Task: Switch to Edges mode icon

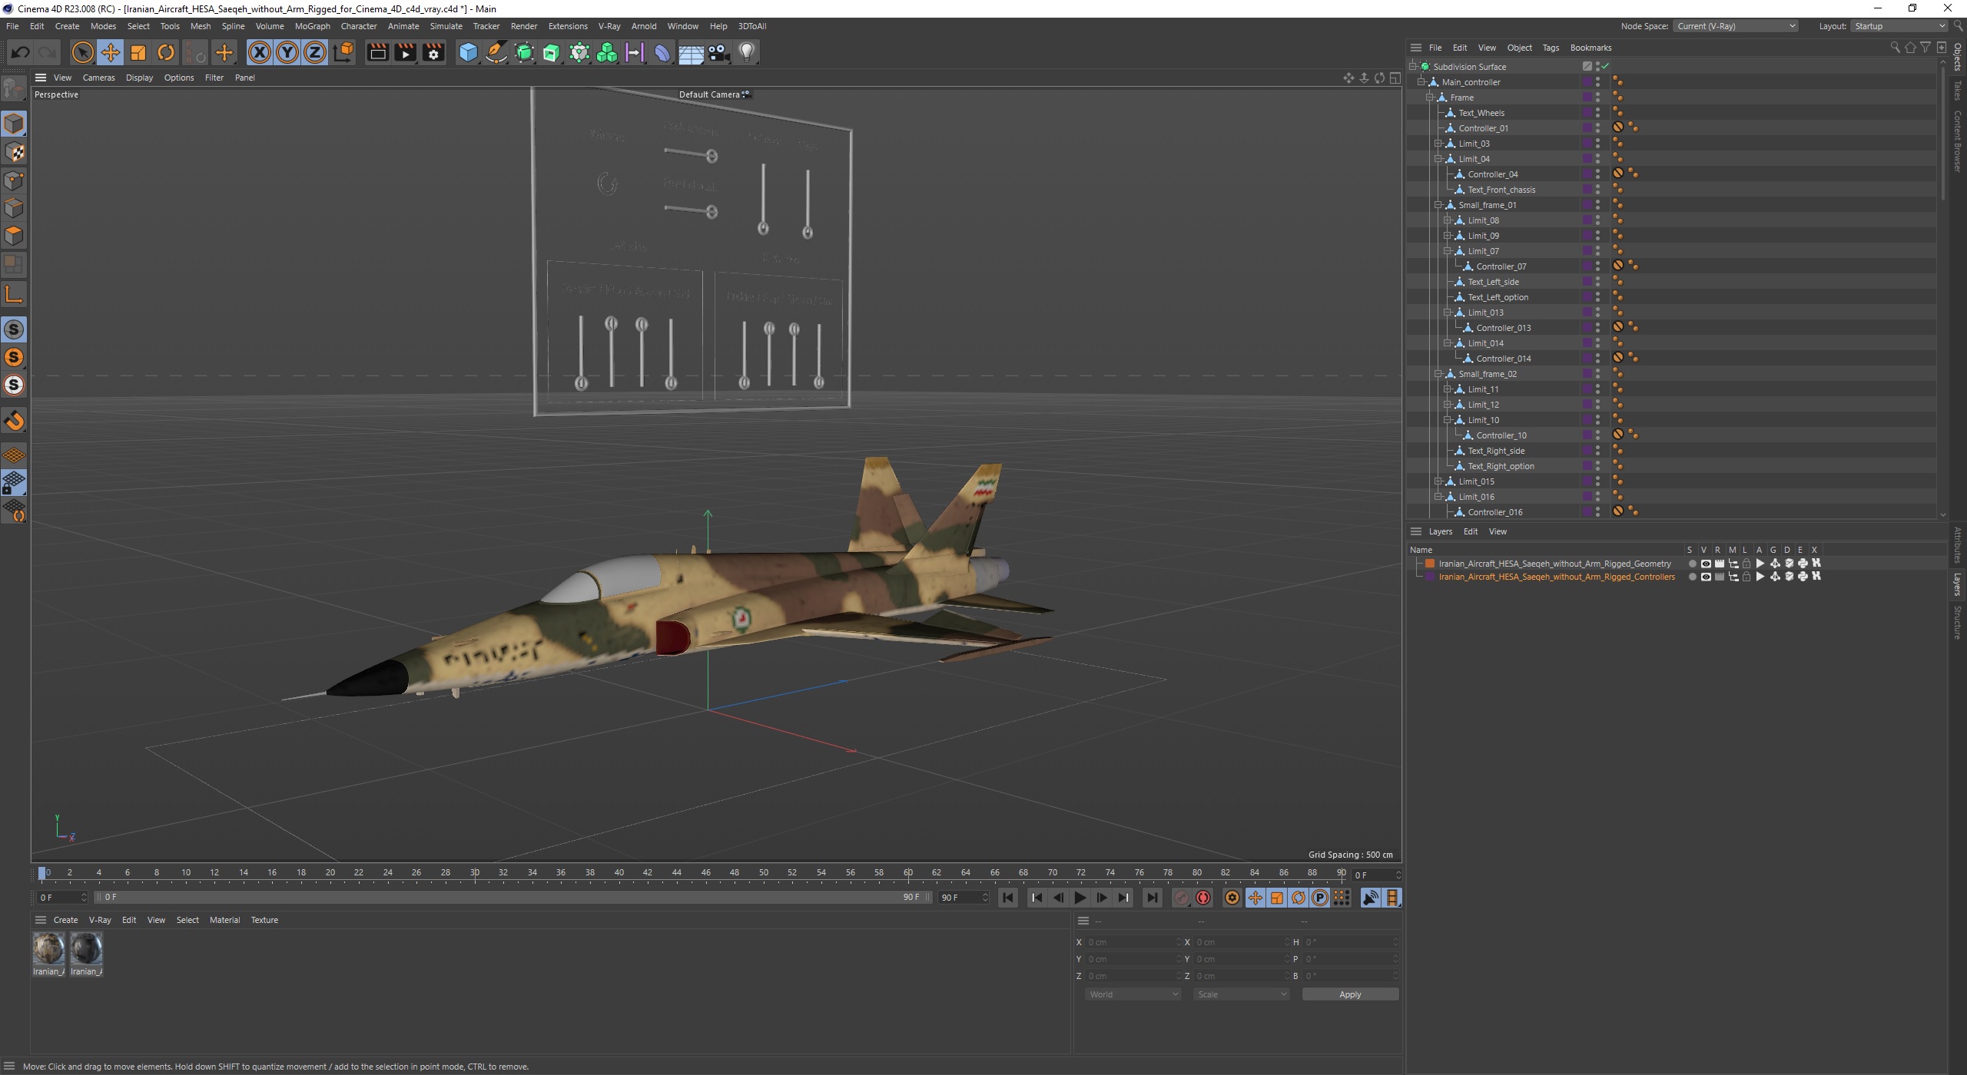Action: click(x=14, y=208)
